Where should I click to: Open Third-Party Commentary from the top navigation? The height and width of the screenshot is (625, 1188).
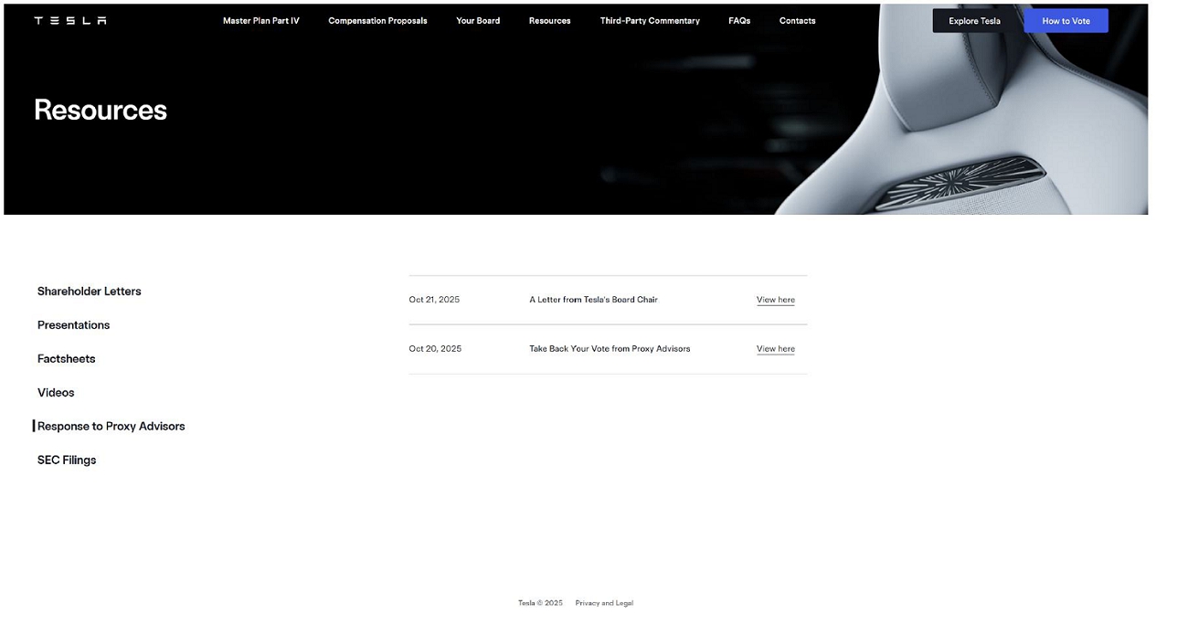[x=650, y=20]
